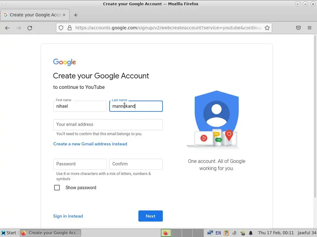View site security via padlock icon
The image size is (317, 237).
pos(70,28)
